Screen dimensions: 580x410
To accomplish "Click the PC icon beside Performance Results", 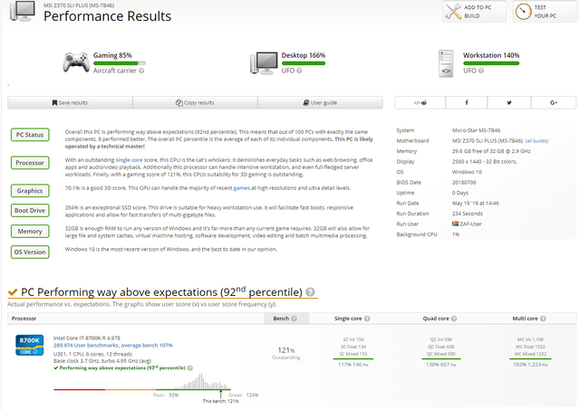I will [23, 12].
